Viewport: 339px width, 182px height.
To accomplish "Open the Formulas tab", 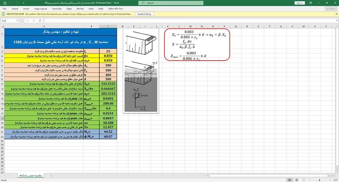I will coord(57,8).
